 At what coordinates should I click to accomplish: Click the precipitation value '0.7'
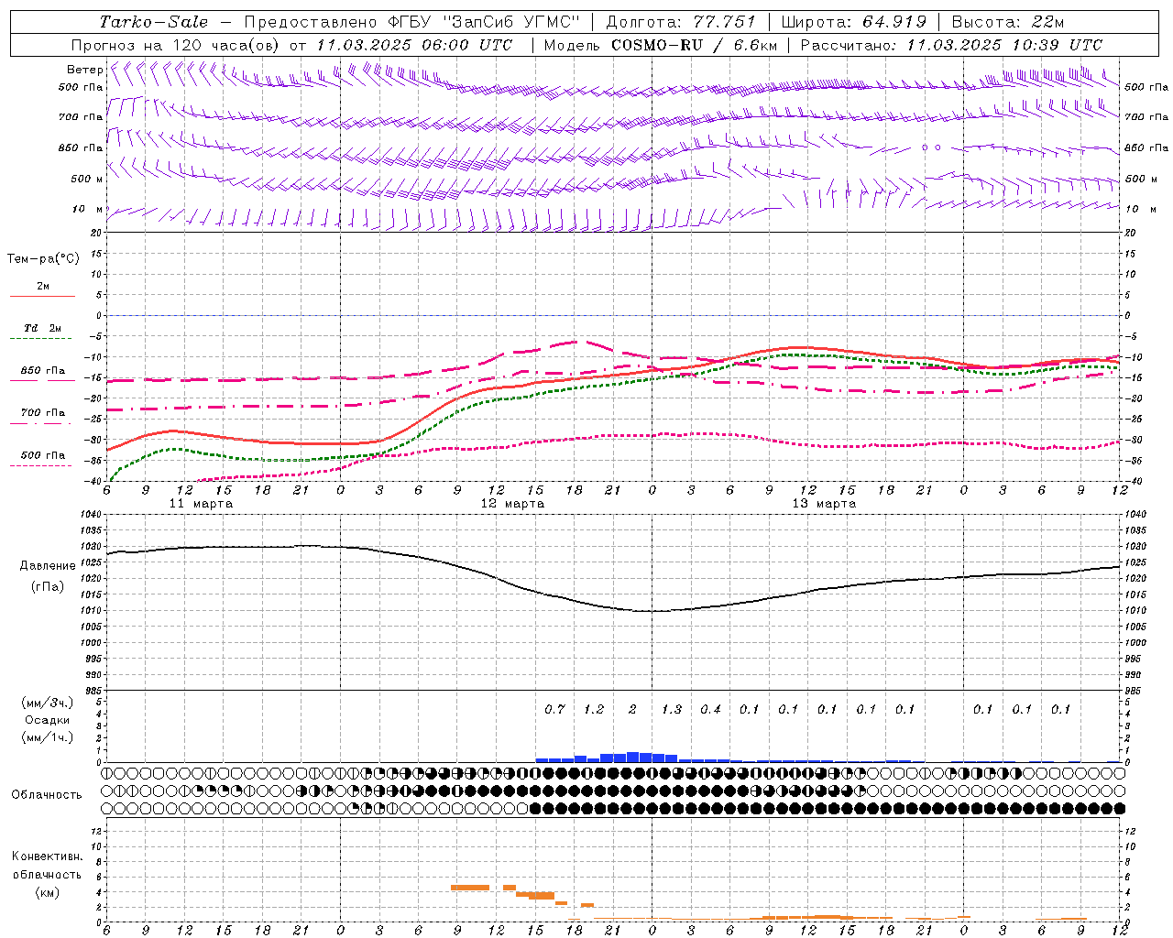(555, 709)
